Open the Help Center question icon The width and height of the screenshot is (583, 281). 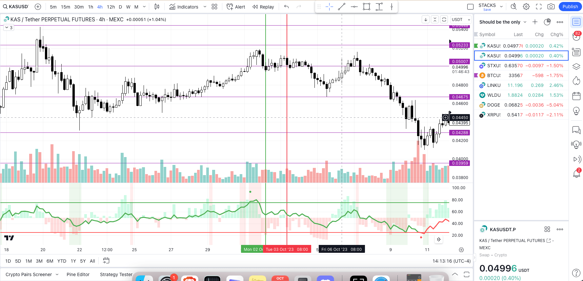576,273
